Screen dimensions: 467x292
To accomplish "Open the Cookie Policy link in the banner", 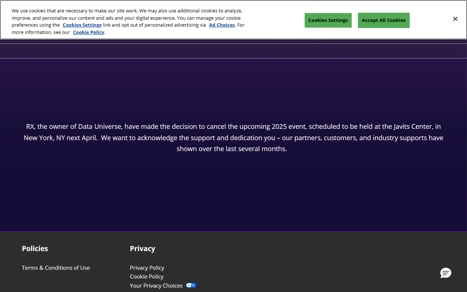I will 89,32.
